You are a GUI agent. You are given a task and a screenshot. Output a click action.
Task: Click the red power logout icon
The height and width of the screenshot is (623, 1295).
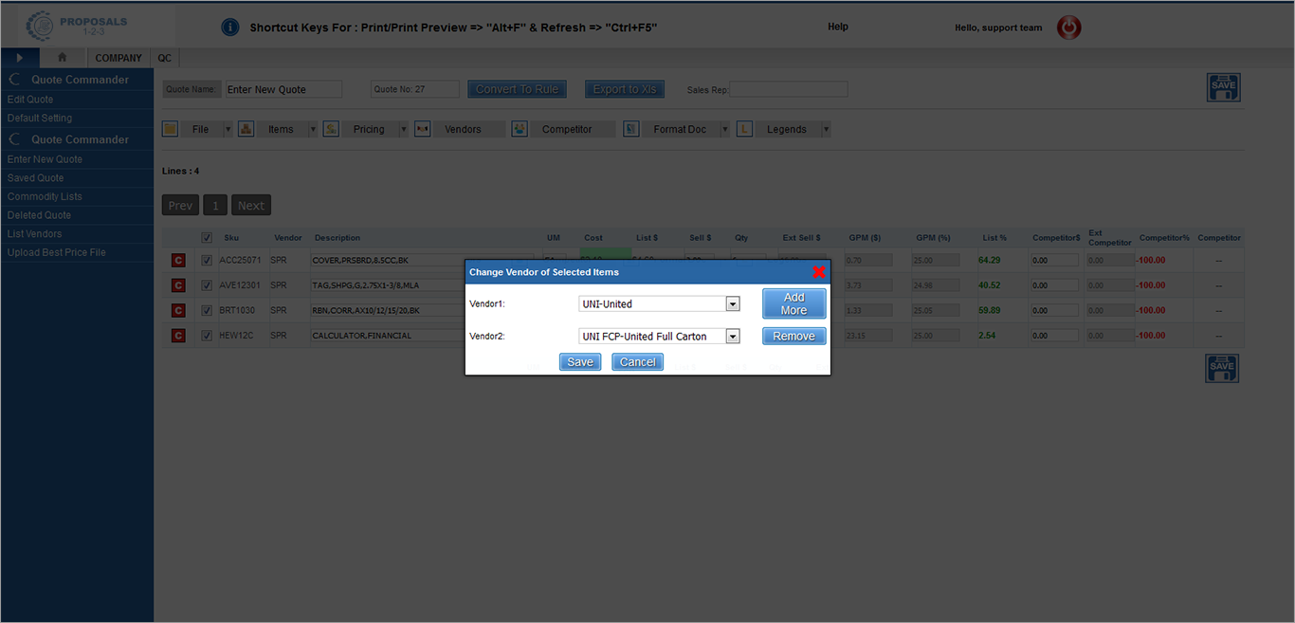(1068, 27)
